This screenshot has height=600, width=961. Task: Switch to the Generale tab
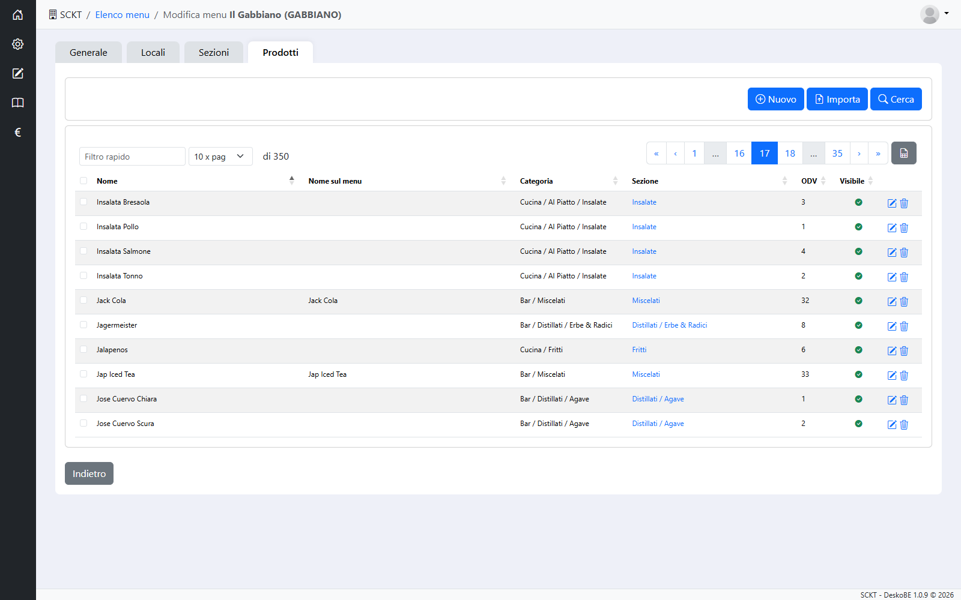click(x=88, y=52)
